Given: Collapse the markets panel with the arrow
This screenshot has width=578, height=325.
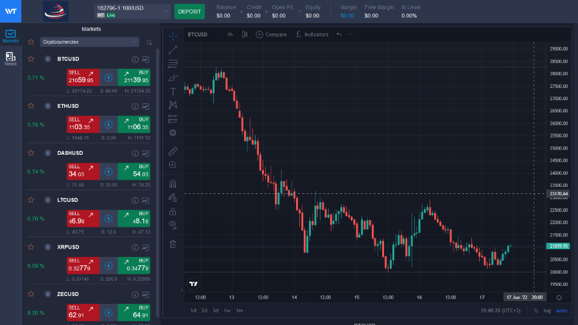Looking at the screenshot, I should pyautogui.click(x=182, y=290).
